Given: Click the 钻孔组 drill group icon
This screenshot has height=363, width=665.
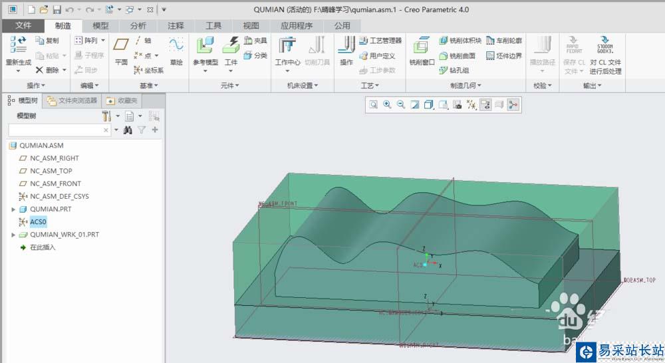Looking at the screenshot, I should pos(443,70).
